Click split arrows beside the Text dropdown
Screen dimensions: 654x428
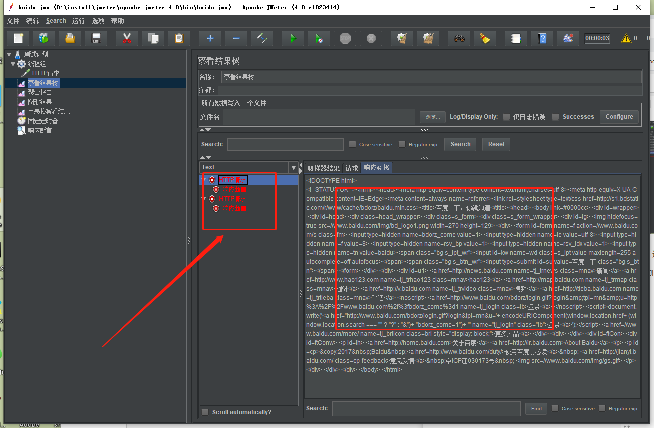[301, 167]
